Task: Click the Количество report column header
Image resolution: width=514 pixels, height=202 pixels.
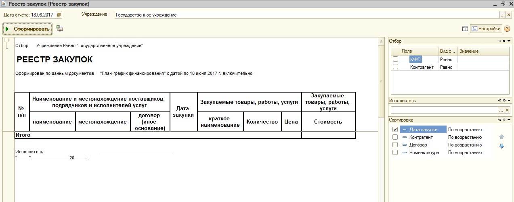Action: click(262, 122)
